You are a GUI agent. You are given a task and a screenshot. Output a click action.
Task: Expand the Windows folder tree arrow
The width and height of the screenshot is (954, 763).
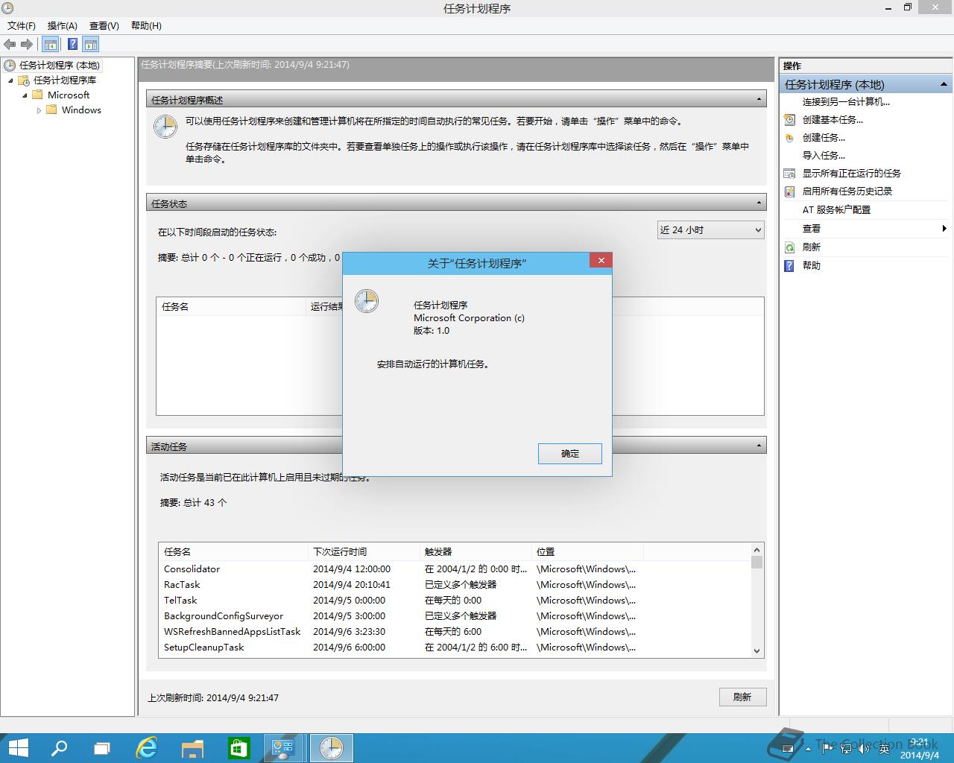point(39,110)
